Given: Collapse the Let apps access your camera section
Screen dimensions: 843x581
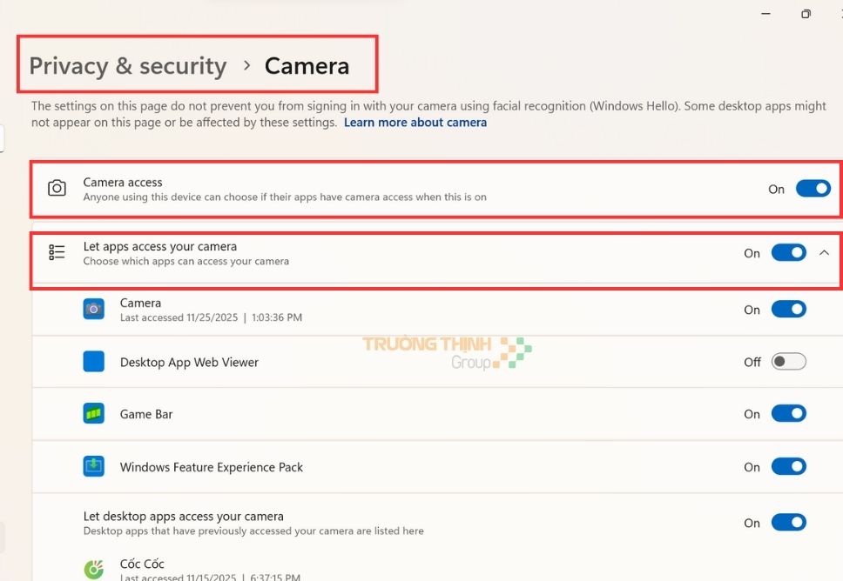Looking at the screenshot, I should [x=825, y=253].
